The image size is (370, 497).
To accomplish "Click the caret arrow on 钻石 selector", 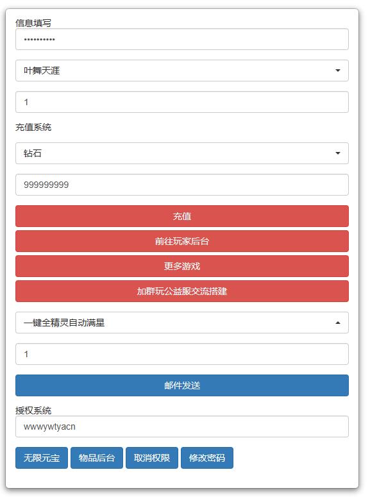I will [338, 153].
